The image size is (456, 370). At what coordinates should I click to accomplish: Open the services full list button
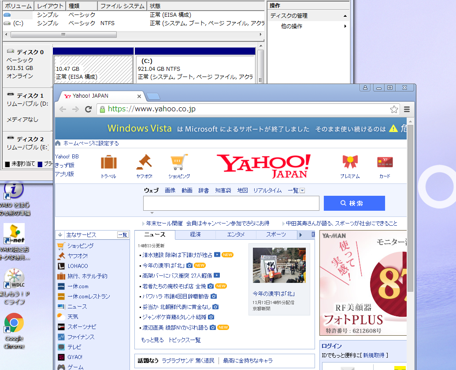coord(123,234)
